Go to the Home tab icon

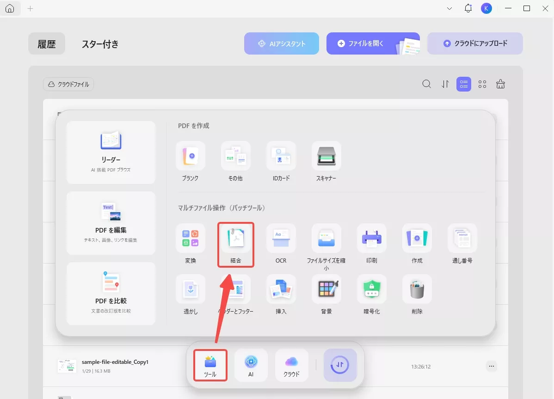pos(10,8)
